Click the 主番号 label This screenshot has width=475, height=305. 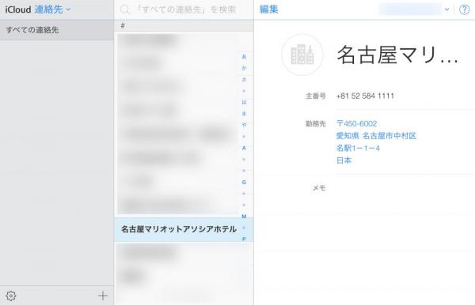[x=315, y=96]
